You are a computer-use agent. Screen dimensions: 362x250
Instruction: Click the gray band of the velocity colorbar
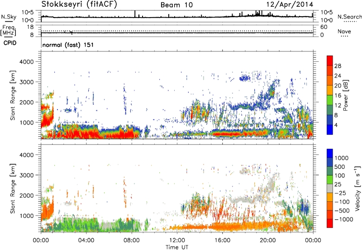(330, 188)
